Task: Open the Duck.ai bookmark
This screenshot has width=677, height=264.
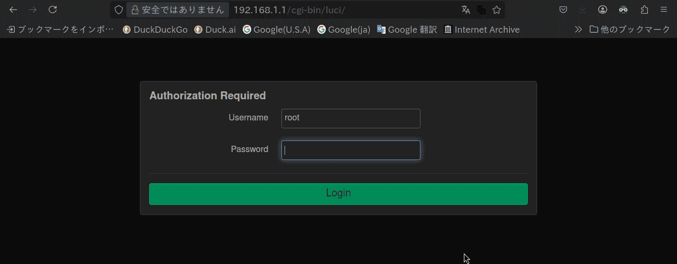Action: pyautogui.click(x=215, y=30)
